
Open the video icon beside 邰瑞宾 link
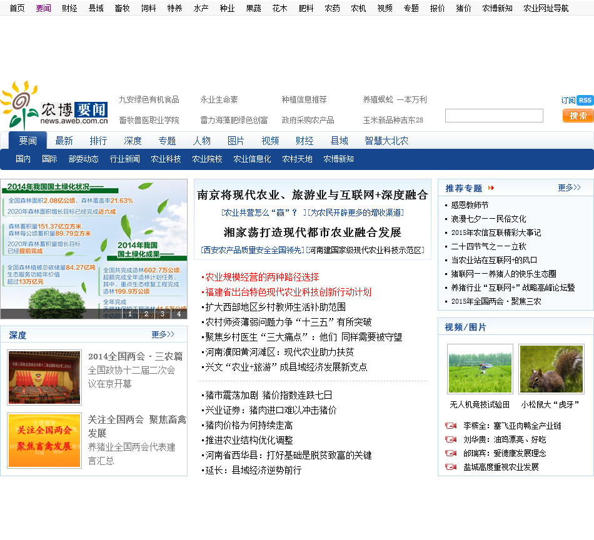tap(450, 453)
